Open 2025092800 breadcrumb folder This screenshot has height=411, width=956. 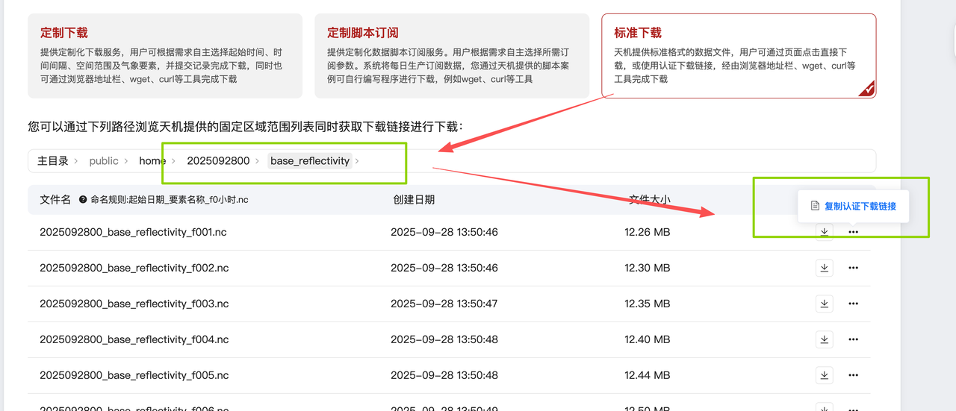pyautogui.click(x=218, y=161)
